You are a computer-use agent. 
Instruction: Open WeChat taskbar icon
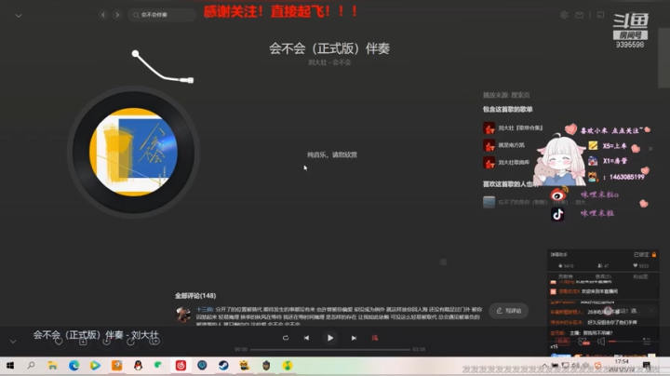pyautogui.click(x=159, y=366)
